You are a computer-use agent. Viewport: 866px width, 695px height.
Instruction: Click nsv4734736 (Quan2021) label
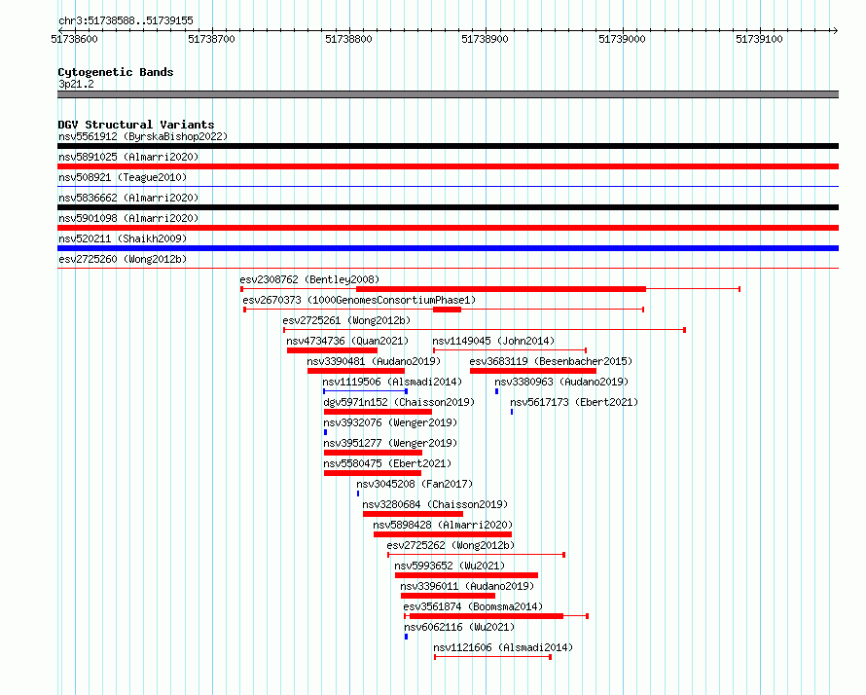347,341
